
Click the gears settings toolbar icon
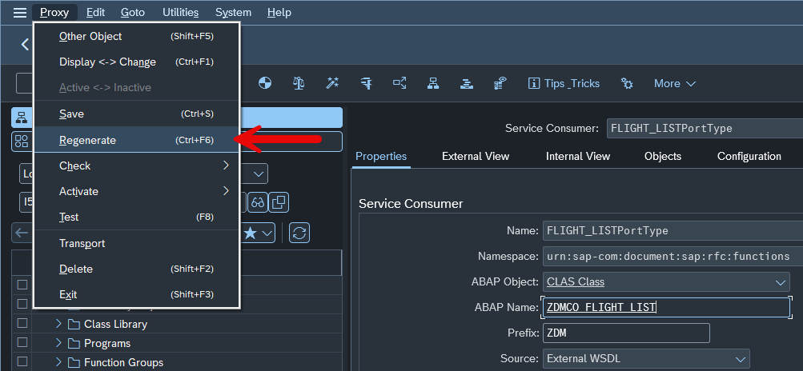click(627, 83)
